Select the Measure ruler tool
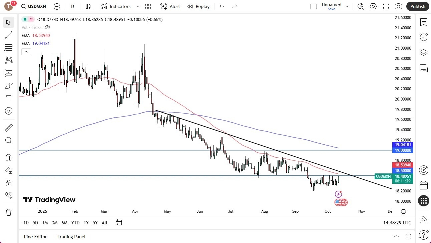This screenshot has width=431, height=243. [8, 127]
